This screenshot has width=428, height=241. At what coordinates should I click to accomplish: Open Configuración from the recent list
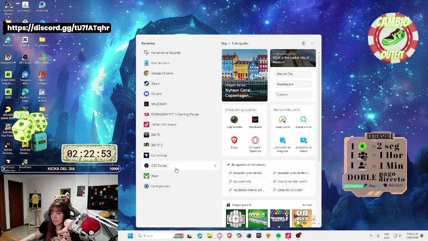click(181, 186)
